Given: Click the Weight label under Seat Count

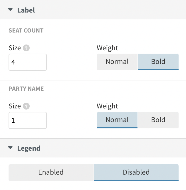Looking at the screenshot, I should [107, 48].
